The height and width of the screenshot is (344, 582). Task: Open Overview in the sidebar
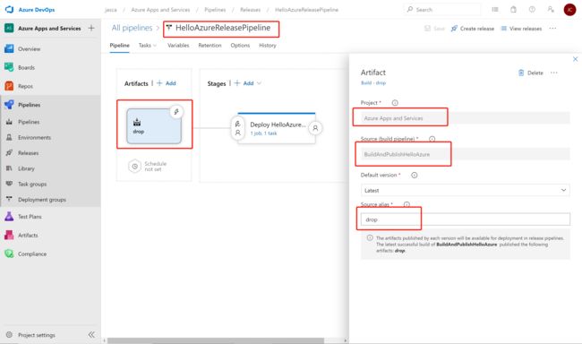click(29, 48)
